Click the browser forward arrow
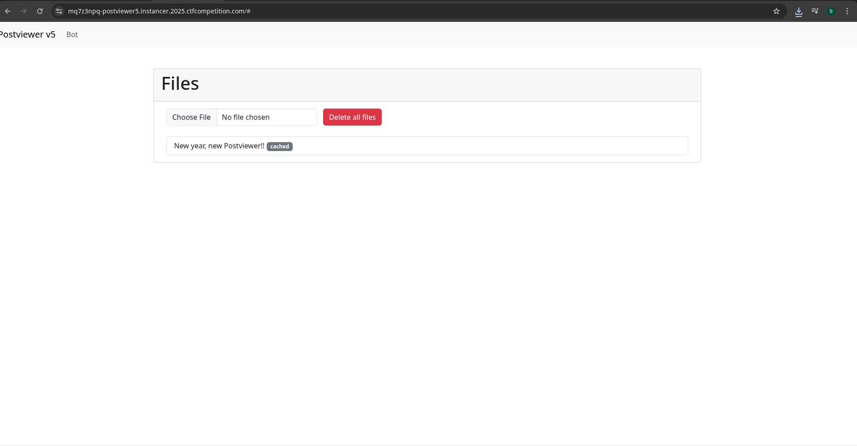This screenshot has width=857, height=446. pos(24,11)
